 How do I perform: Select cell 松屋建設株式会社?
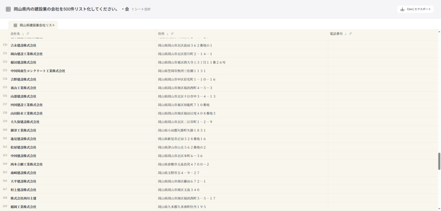coord(82,147)
